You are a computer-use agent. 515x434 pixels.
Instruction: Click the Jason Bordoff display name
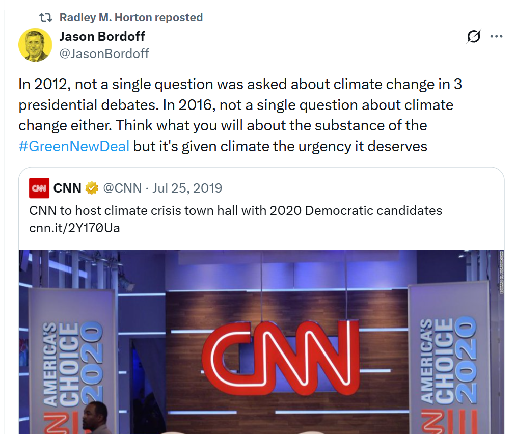[102, 37]
